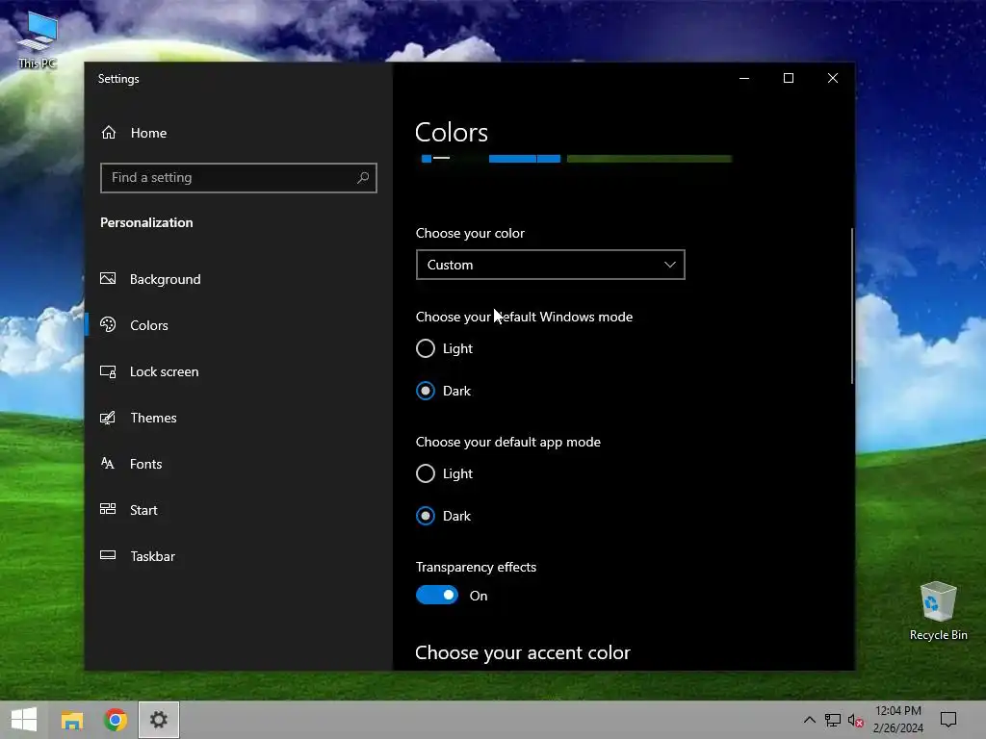
Task: Click the muted volume tray icon
Action: tap(855, 720)
